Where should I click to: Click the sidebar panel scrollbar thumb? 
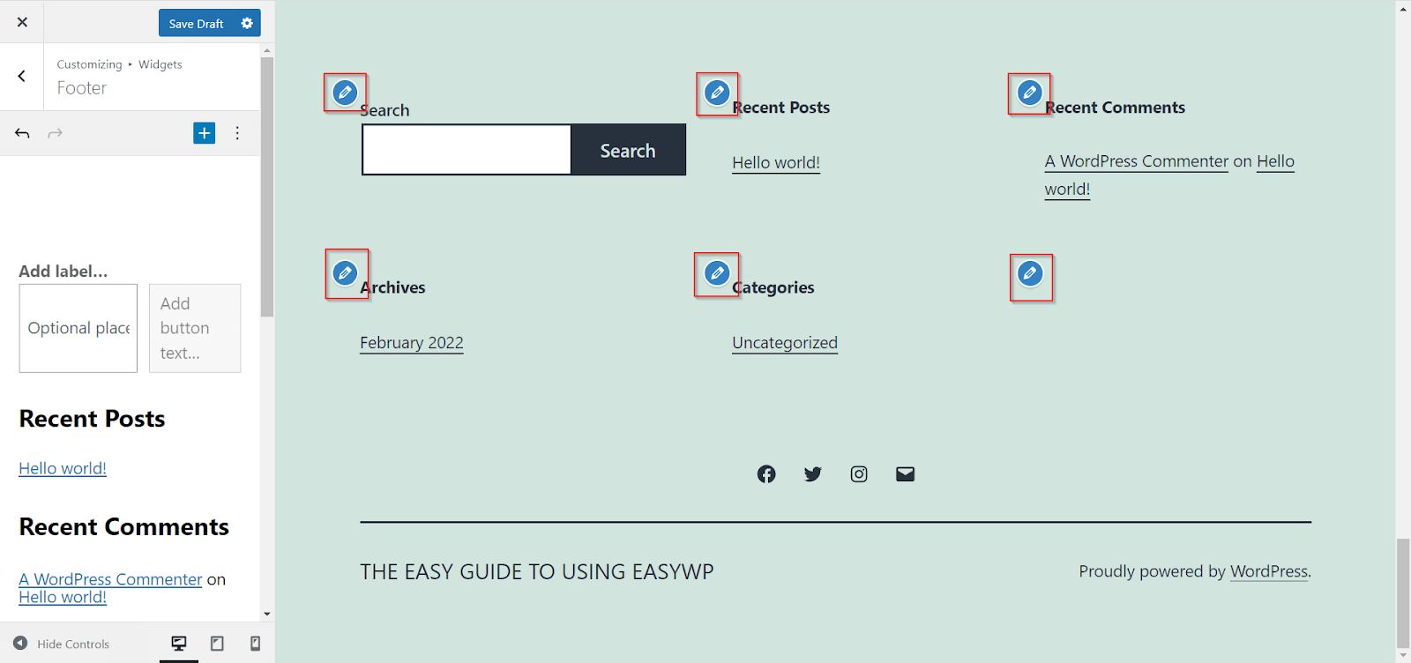tap(267, 187)
